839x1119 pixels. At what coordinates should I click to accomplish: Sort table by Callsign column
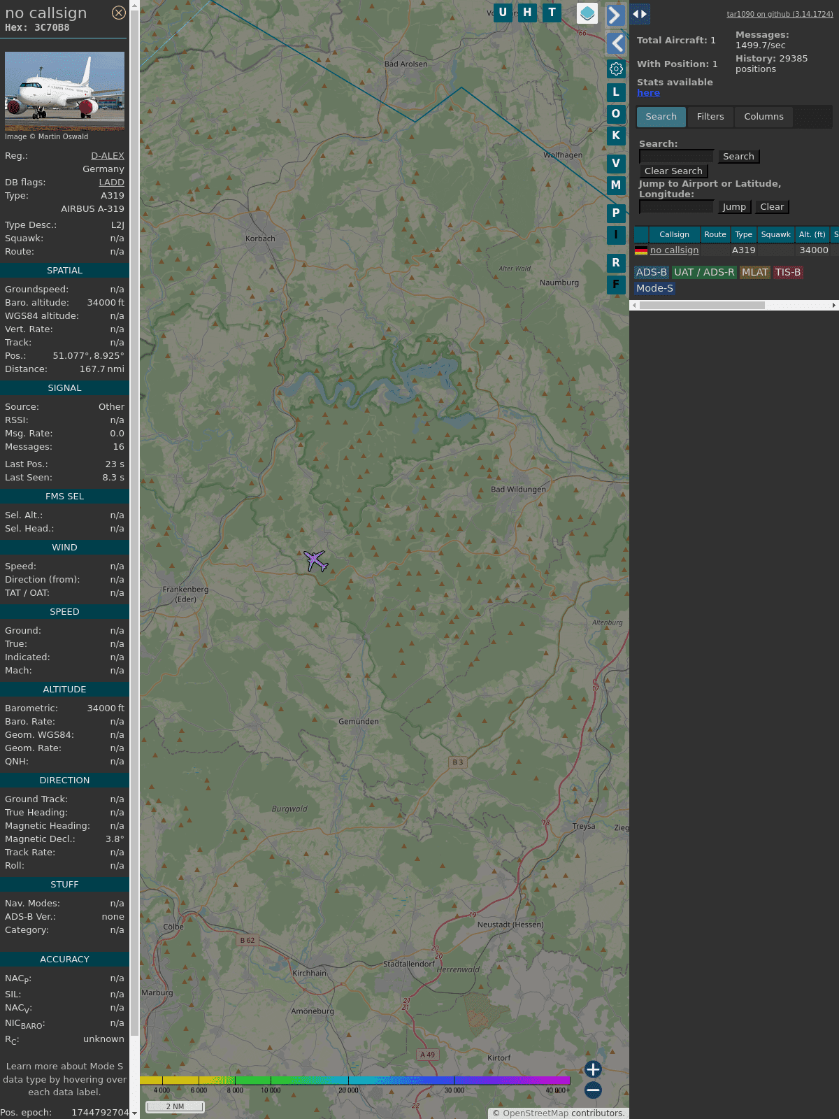[674, 235]
